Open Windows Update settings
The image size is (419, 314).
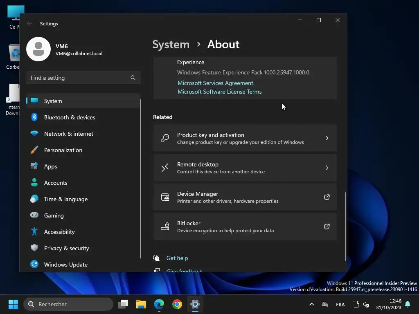(x=83, y=265)
